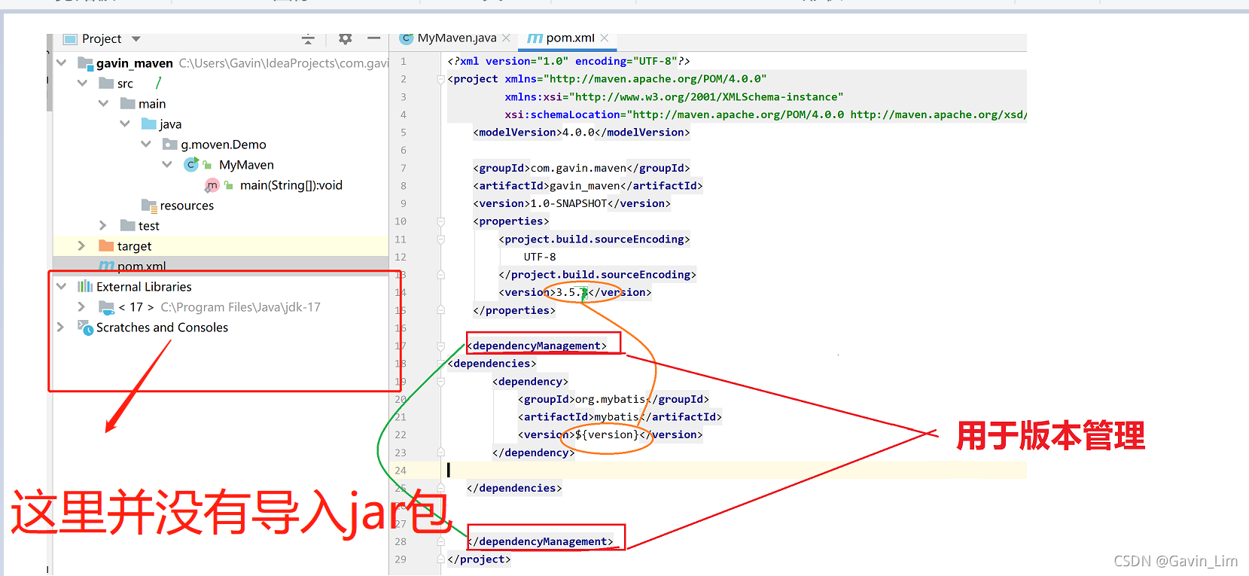Screen dimensions: 1249x576
Task: Click the modelVersion 4.0.0 line
Action: point(581,133)
